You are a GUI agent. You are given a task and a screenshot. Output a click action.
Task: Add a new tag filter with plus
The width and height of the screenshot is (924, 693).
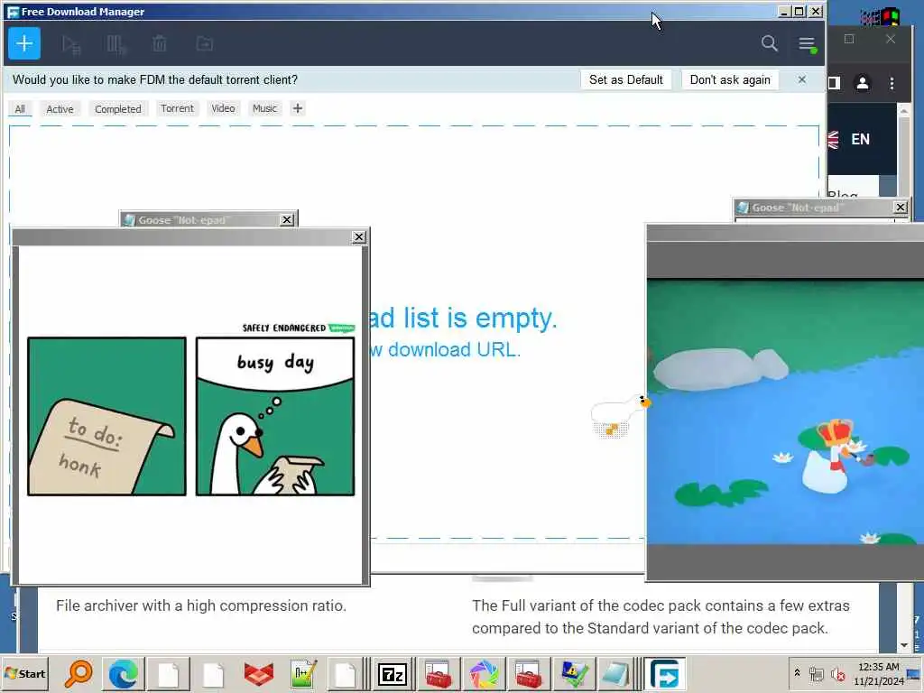coord(298,108)
